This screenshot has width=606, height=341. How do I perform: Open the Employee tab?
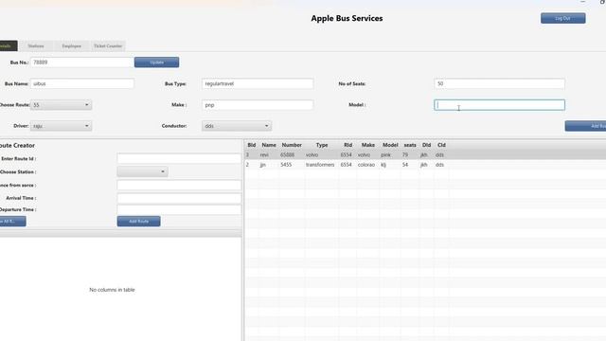(x=72, y=46)
